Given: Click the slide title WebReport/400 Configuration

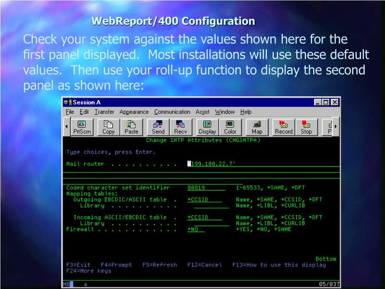Looking at the screenshot, I should click(x=173, y=21).
